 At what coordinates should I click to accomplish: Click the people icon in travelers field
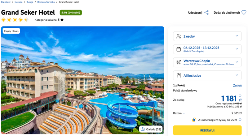179,36
